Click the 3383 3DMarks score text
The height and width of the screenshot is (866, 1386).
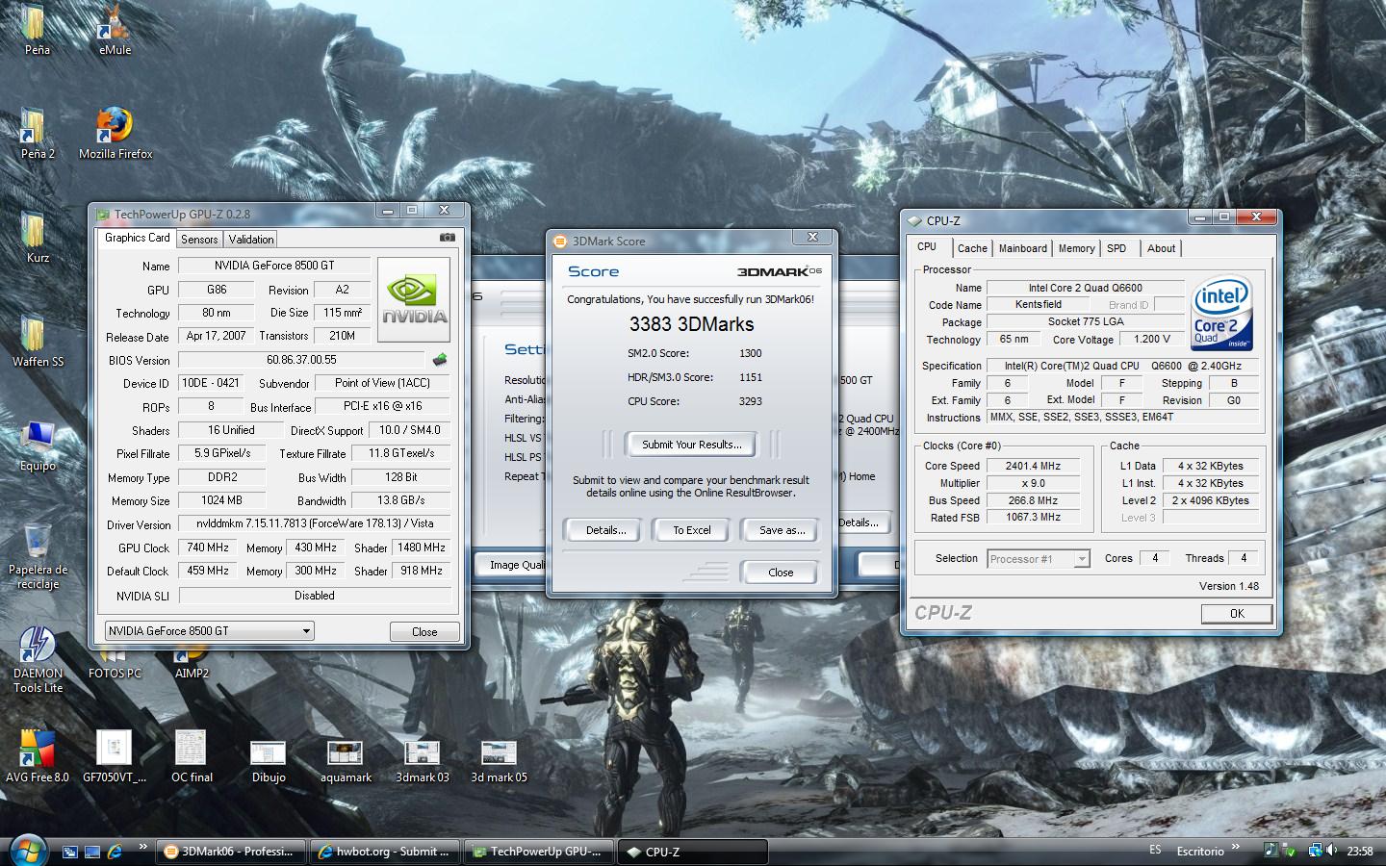pos(691,324)
